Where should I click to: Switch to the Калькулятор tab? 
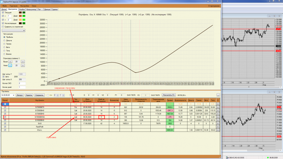coord(31,10)
